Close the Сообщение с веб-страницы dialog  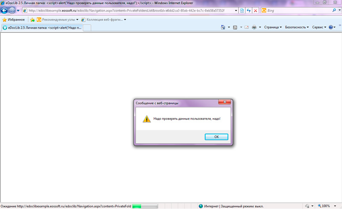pyautogui.click(x=225, y=102)
